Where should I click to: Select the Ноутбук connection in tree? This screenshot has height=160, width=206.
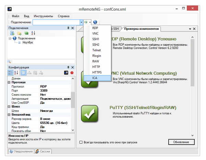[x=28, y=43]
